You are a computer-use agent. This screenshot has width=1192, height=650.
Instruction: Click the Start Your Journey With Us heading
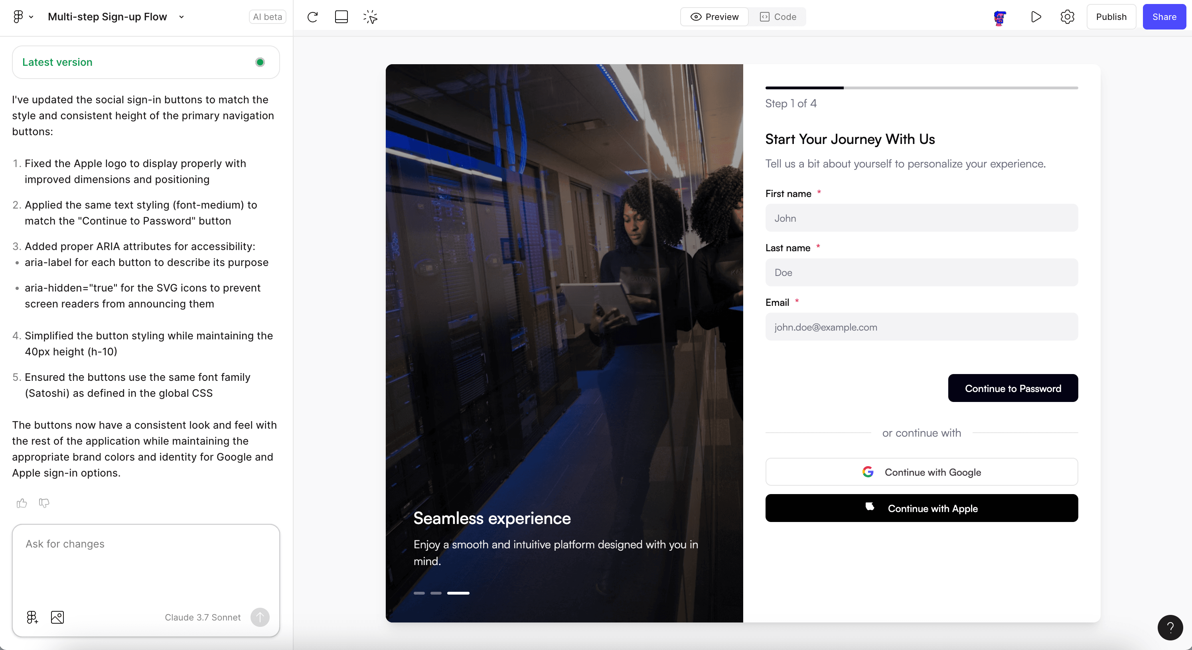[x=850, y=139]
